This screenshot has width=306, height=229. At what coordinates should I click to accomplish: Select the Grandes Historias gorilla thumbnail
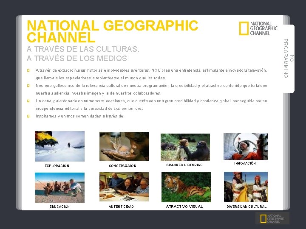[185, 147]
